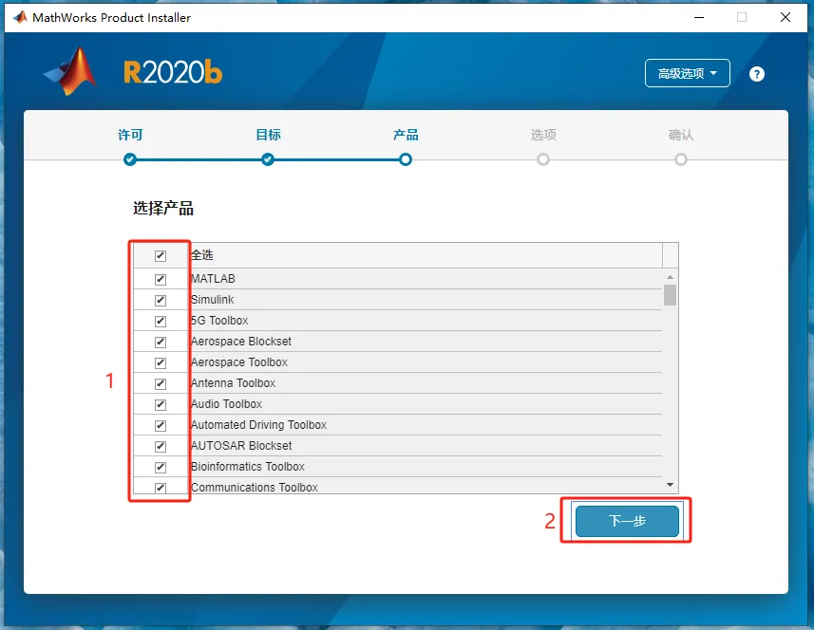Image resolution: width=814 pixels, height=630 pixels.
Task: Uncheck the MATLAB product checkbox
Action: click(x=161, y=280)
